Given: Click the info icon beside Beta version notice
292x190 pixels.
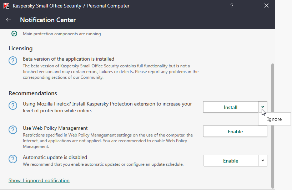Looking at the screenshot, I should coord(13,61).
